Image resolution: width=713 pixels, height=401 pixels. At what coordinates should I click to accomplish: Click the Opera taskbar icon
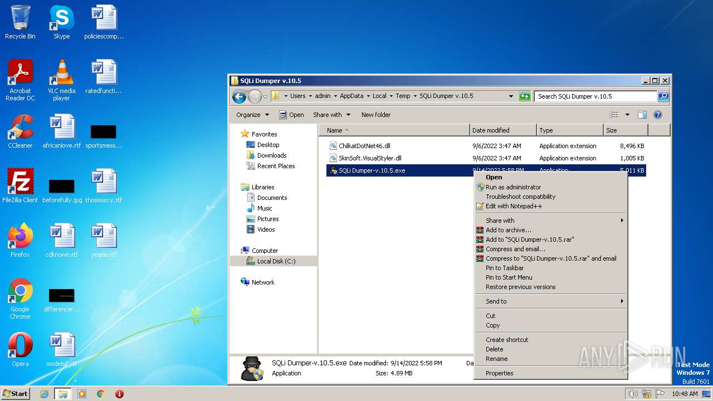(119, 394)
